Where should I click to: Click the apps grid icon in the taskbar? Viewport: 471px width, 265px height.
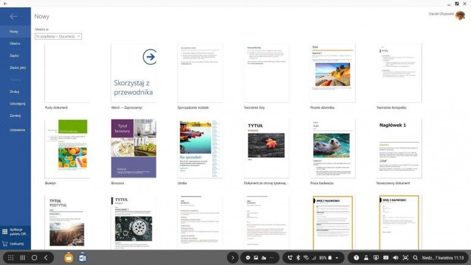[10, 258]
